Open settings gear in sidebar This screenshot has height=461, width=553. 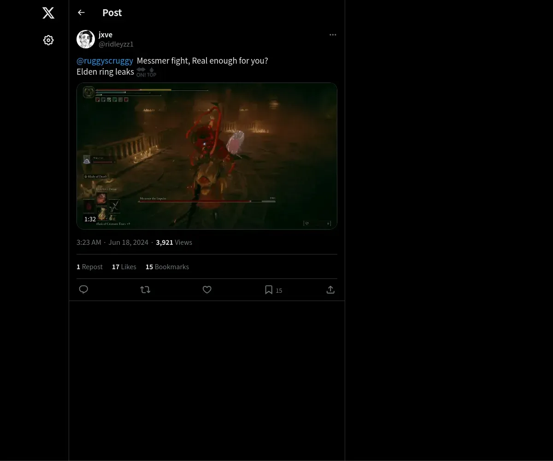tap(48, 40)
